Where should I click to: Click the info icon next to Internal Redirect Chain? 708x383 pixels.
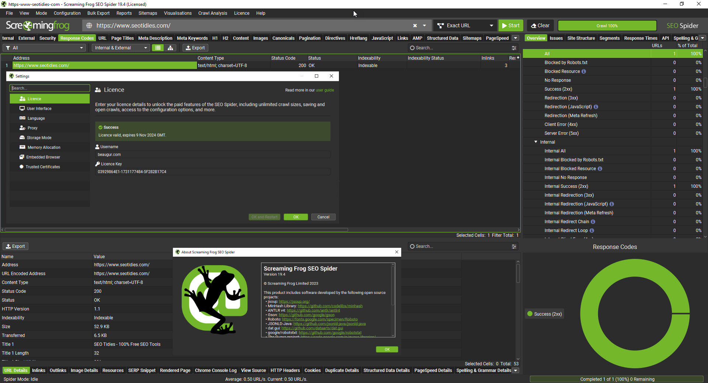pyautogui.click(x=593, y=222)
